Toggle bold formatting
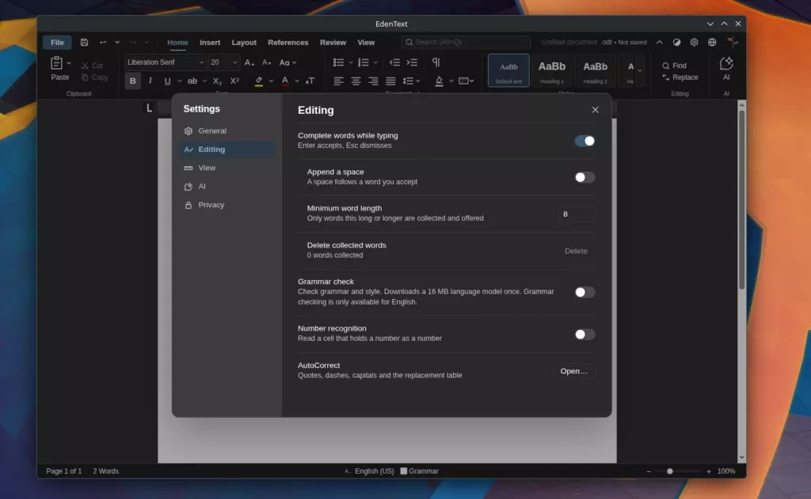Image resolution: width=811 pixels, height=499 pixels. pyautogui.click(x=132, y=81)
